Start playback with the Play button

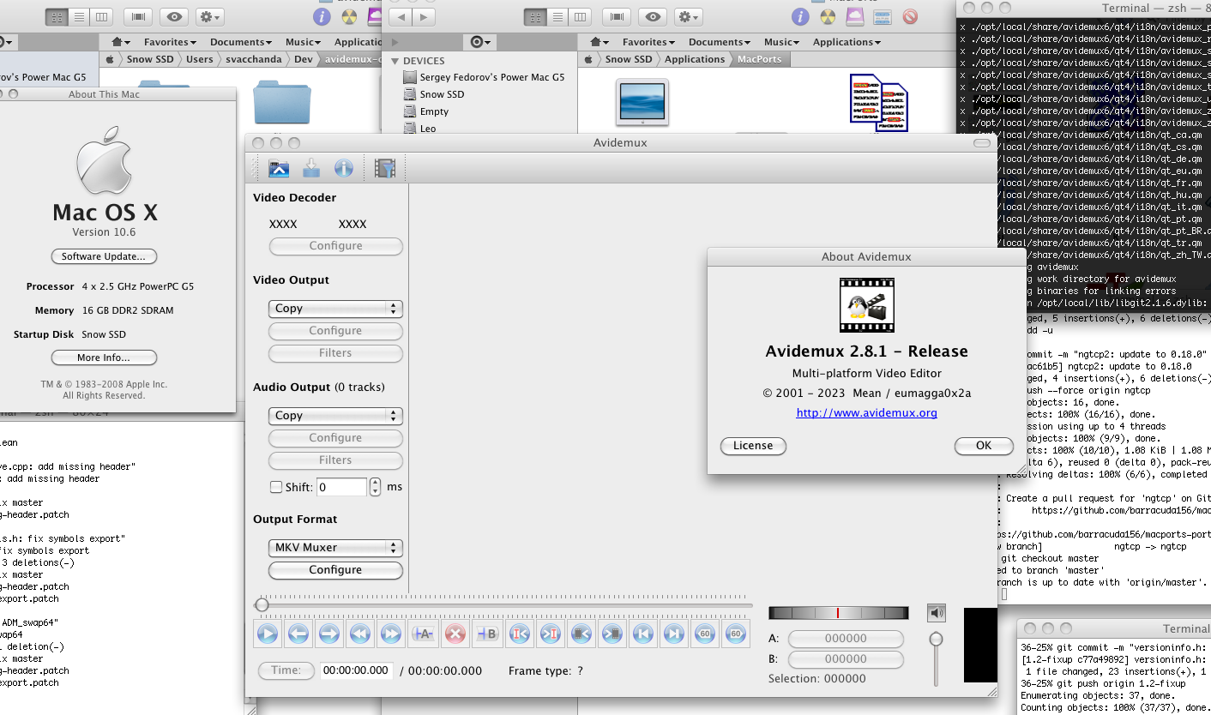pos(268,634)
